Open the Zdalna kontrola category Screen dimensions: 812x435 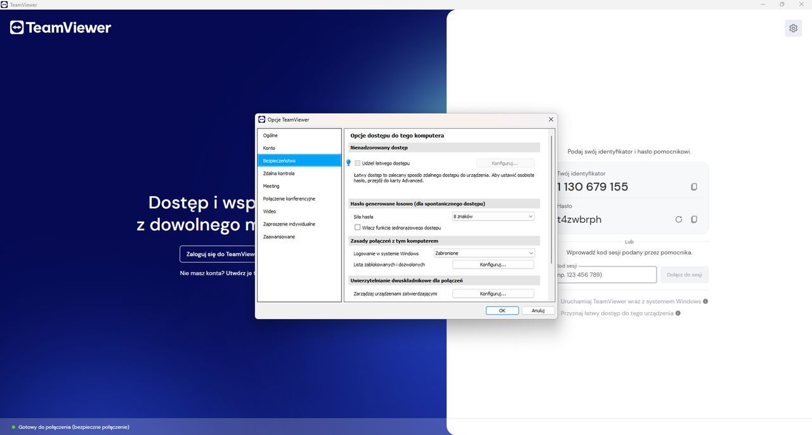[299, 173]
